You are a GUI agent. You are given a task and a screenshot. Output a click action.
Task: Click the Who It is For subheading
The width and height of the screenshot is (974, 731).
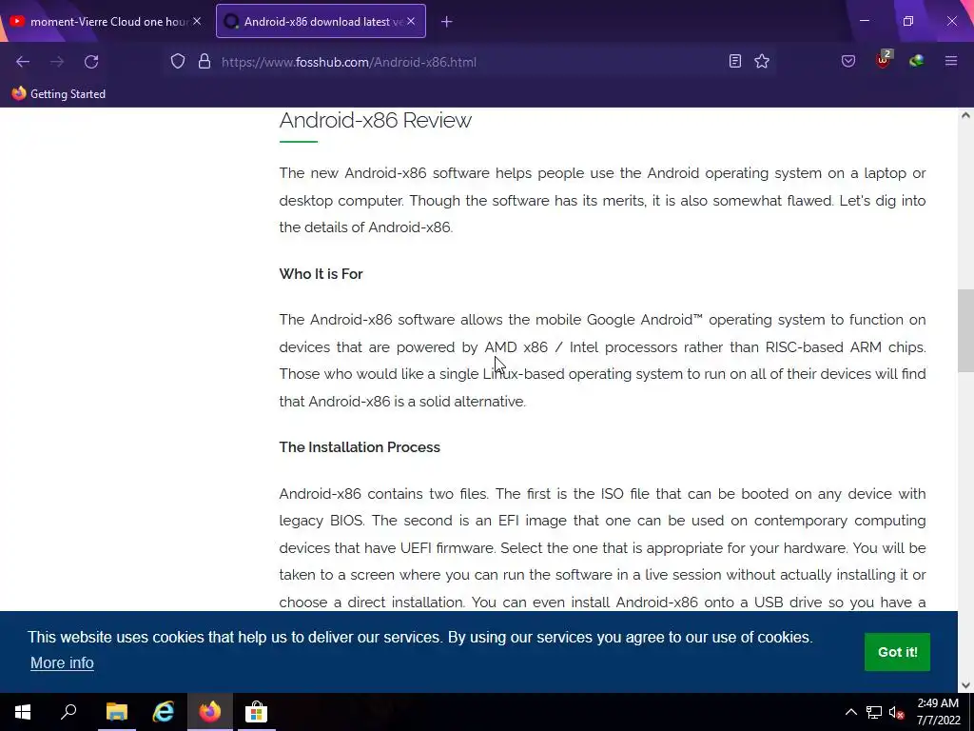321,274
